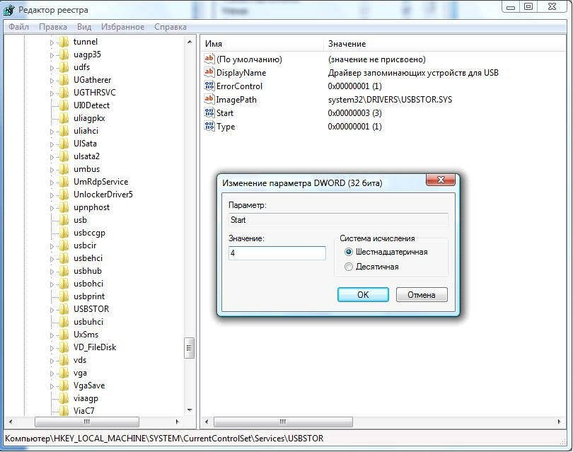Expand the vds tree node arrow

[52, 361]
